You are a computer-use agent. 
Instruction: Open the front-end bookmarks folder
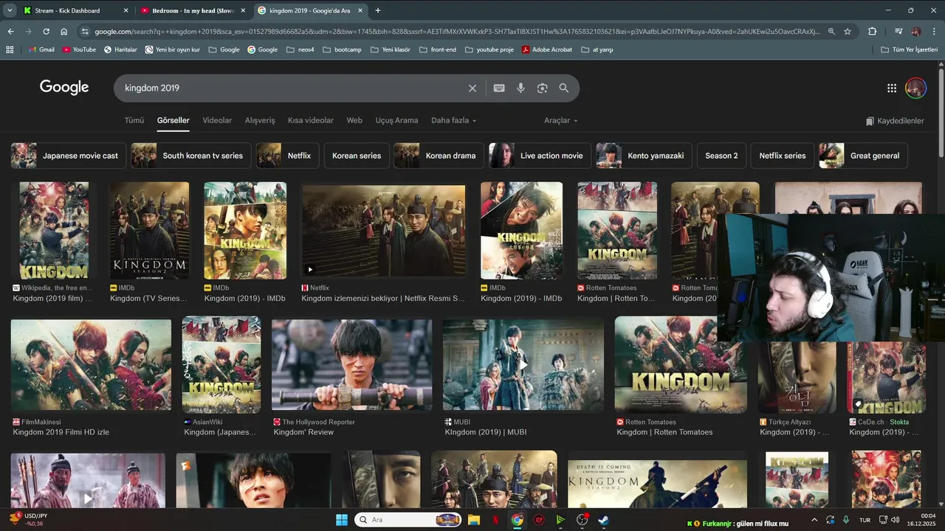tap(439, 49)
